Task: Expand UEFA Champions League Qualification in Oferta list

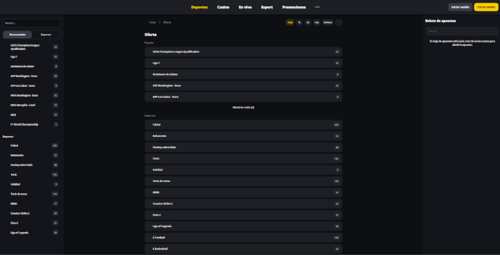Action: click(x=243, y=51)
